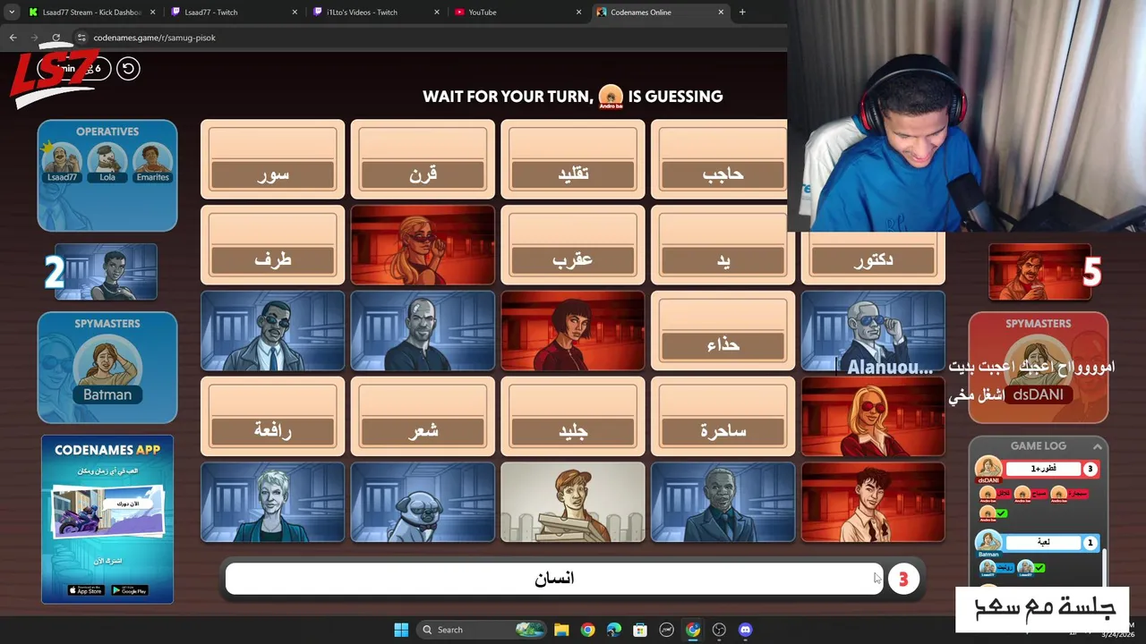Click the Lsaad77 operative avatar
The width and height of the screenshot is (1146, 644).
click(63, 161)
